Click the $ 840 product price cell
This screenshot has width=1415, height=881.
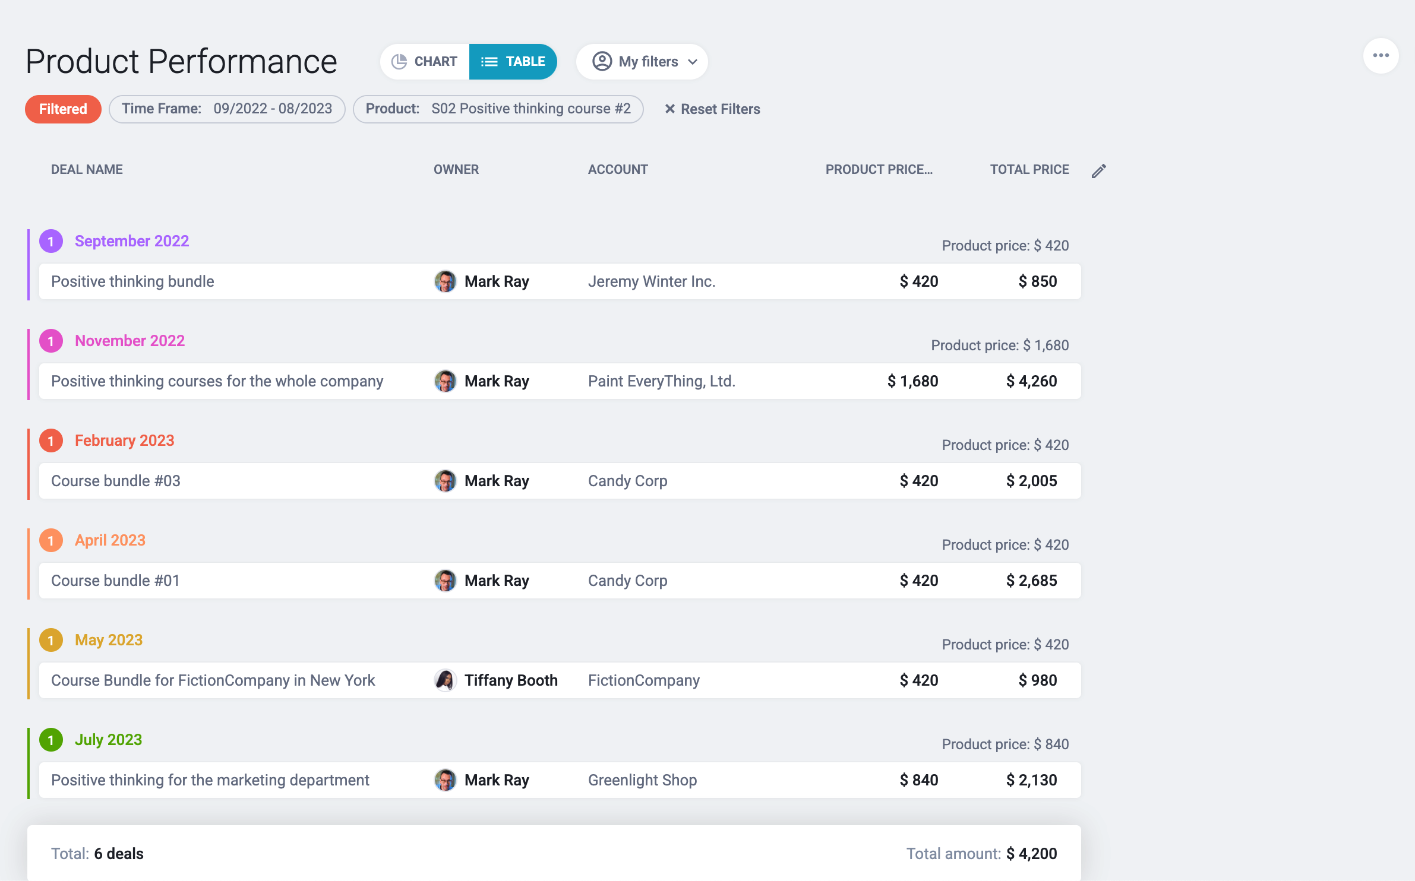(919, 780)
